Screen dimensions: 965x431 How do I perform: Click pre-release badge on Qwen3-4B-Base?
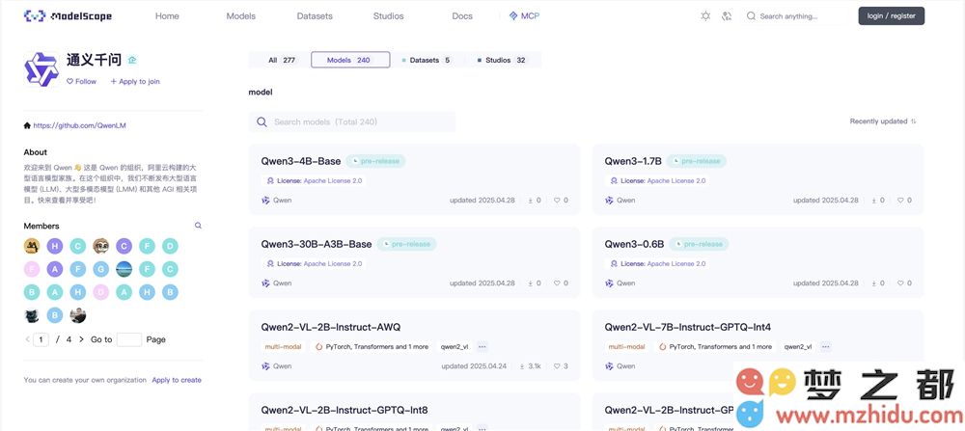point(376,161)
